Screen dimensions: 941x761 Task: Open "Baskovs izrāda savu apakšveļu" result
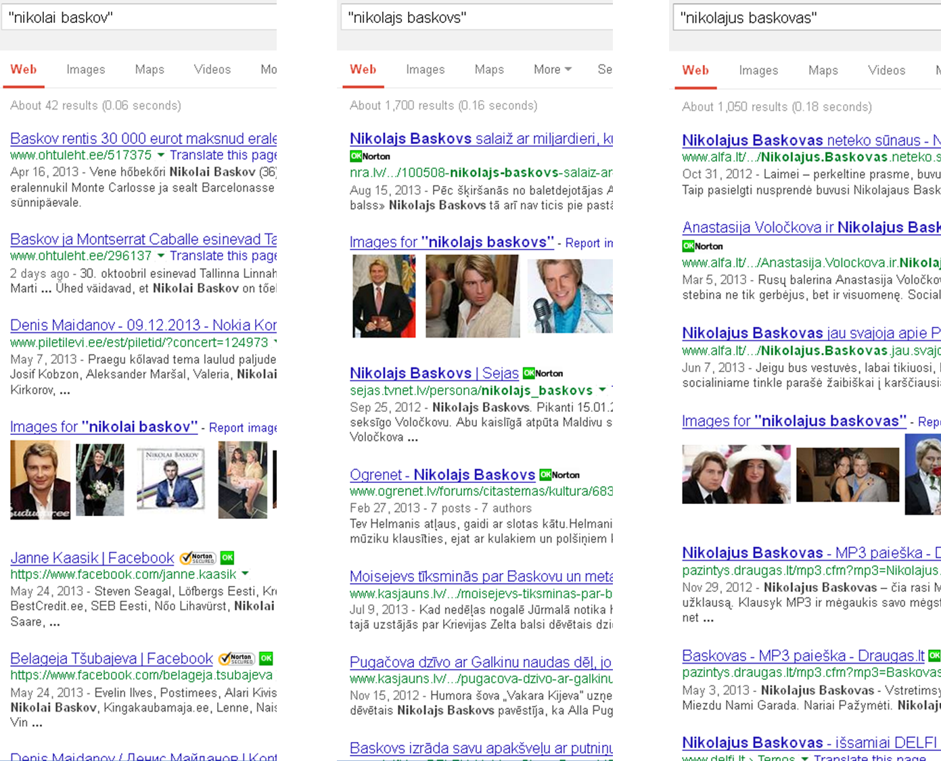481,748
